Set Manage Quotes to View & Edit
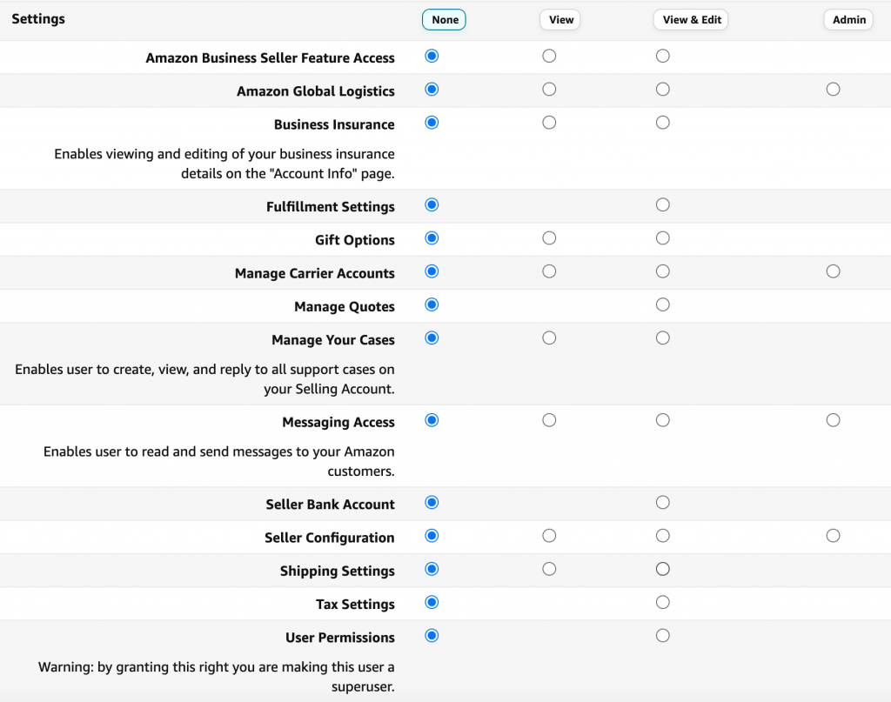The height and width of the screenshot is (702, 891). click(x=662, y=304)
